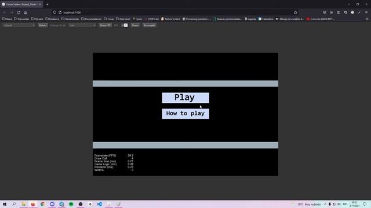The width and height of the screenshot is (371, 208).
Task: Open the notification center icon
Action: (365, 204)
